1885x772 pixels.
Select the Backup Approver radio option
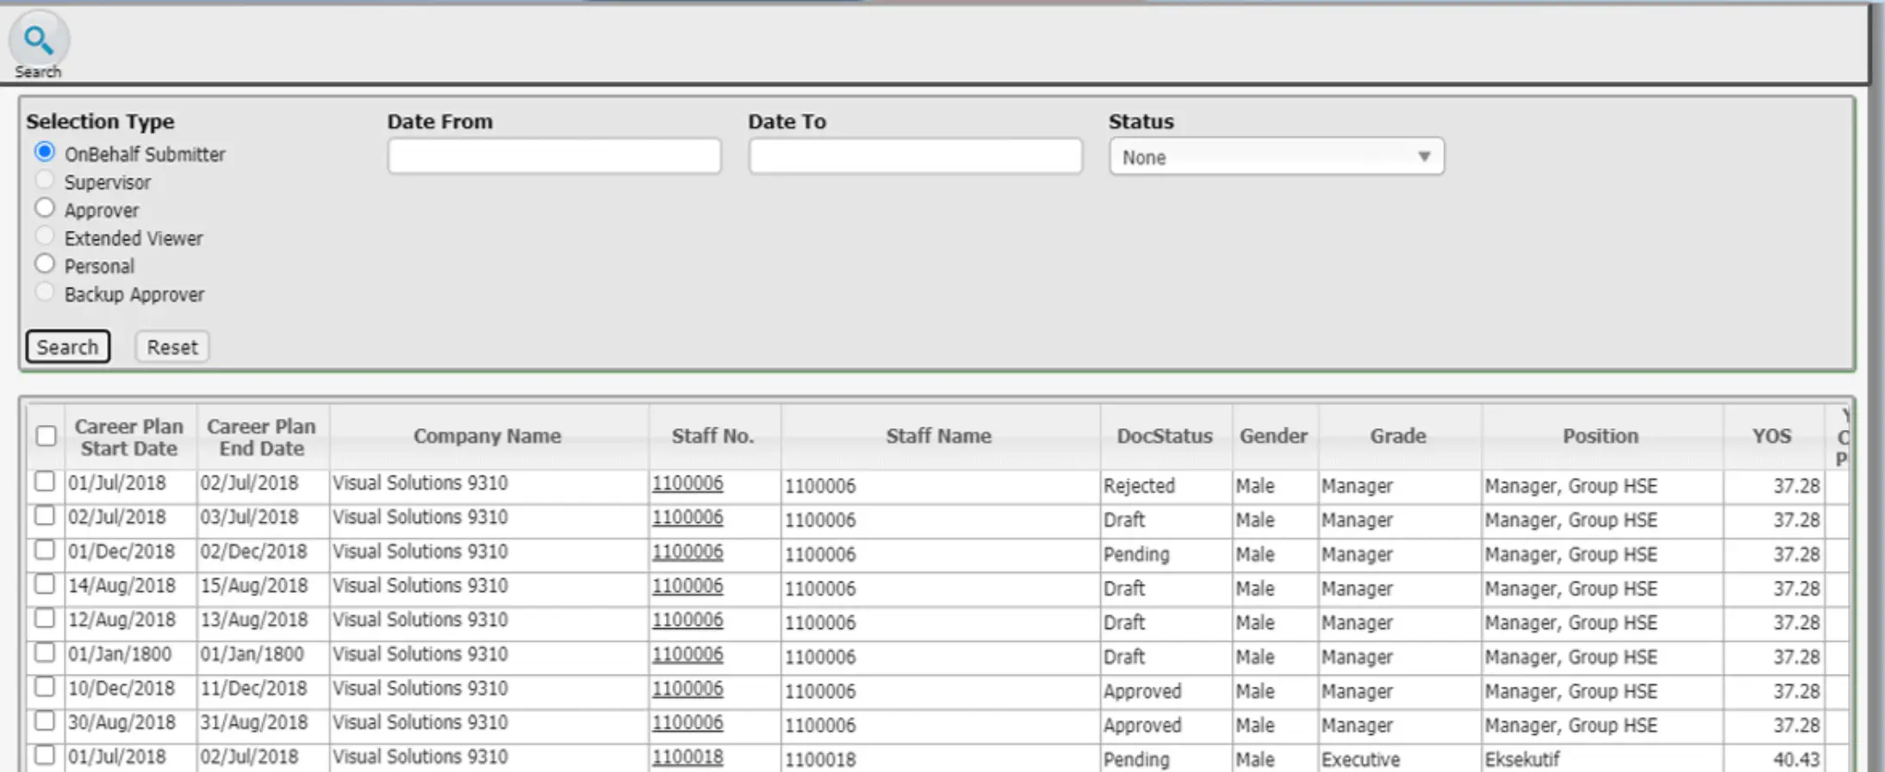point(45,292)
